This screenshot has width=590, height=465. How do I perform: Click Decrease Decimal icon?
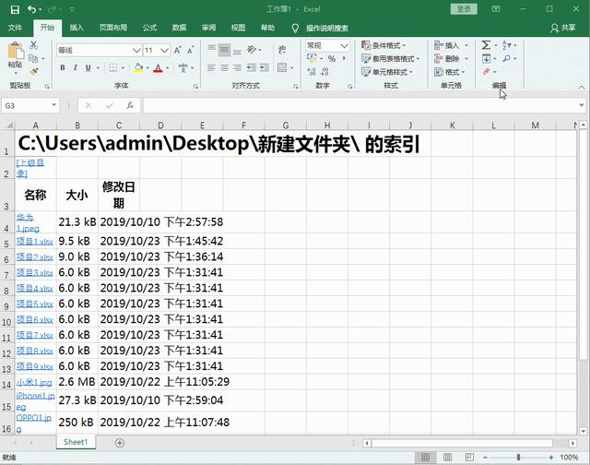pos(325,72)
